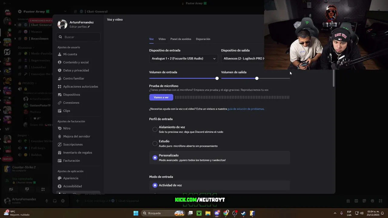The height and width of the screenshot is (218, 388).
Task: Click Editar perfiles link
Action: point(78,27)
